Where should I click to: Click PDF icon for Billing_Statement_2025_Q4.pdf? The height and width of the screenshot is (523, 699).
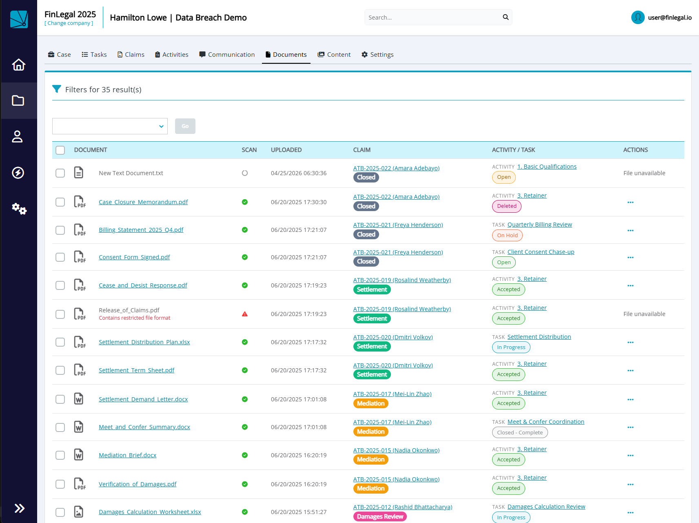coord(80,230)
